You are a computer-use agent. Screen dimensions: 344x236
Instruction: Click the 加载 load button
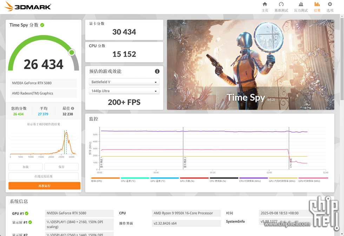coord(25,167)
